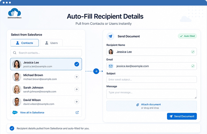Add Michael Brown using the plus icon
The width and height of the screenshot is (207, 134).
(77, 77)
